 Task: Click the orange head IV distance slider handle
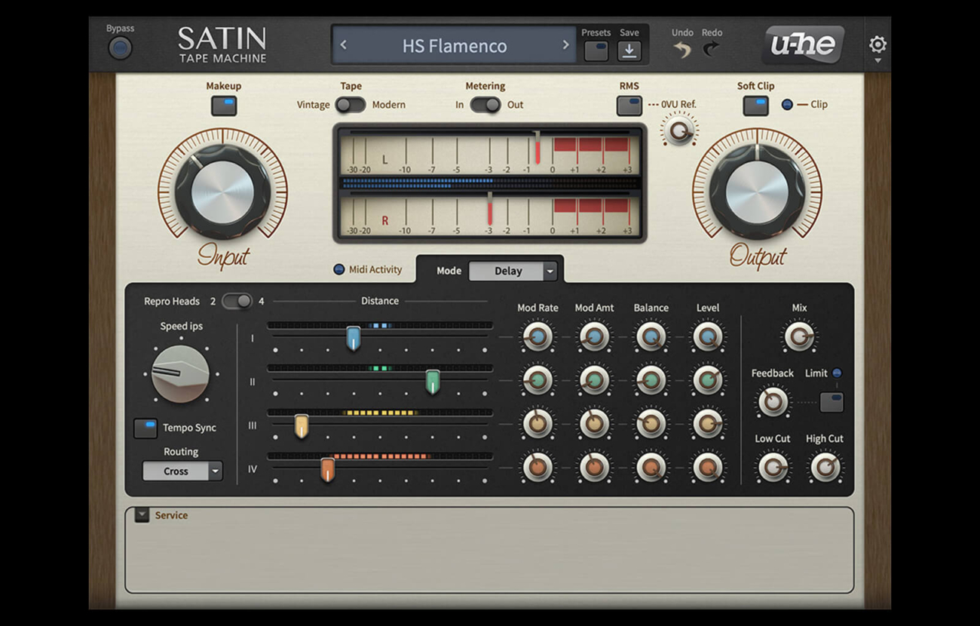pos(327,470)
